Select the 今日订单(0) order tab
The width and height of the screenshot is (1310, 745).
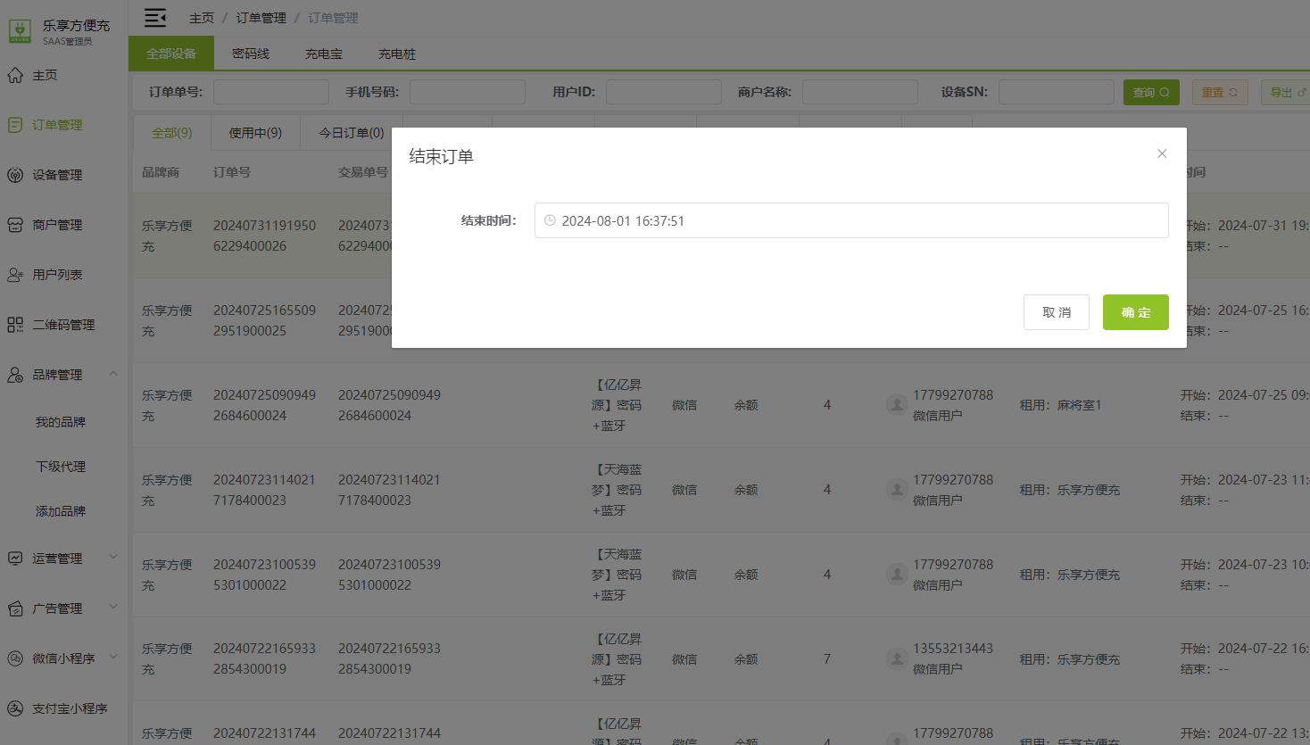[x=352, y=133]
